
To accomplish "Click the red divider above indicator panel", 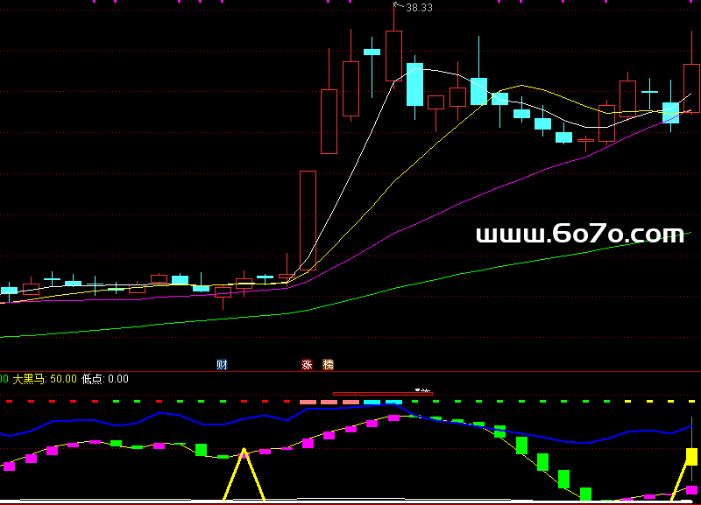I will coord(350,372).
